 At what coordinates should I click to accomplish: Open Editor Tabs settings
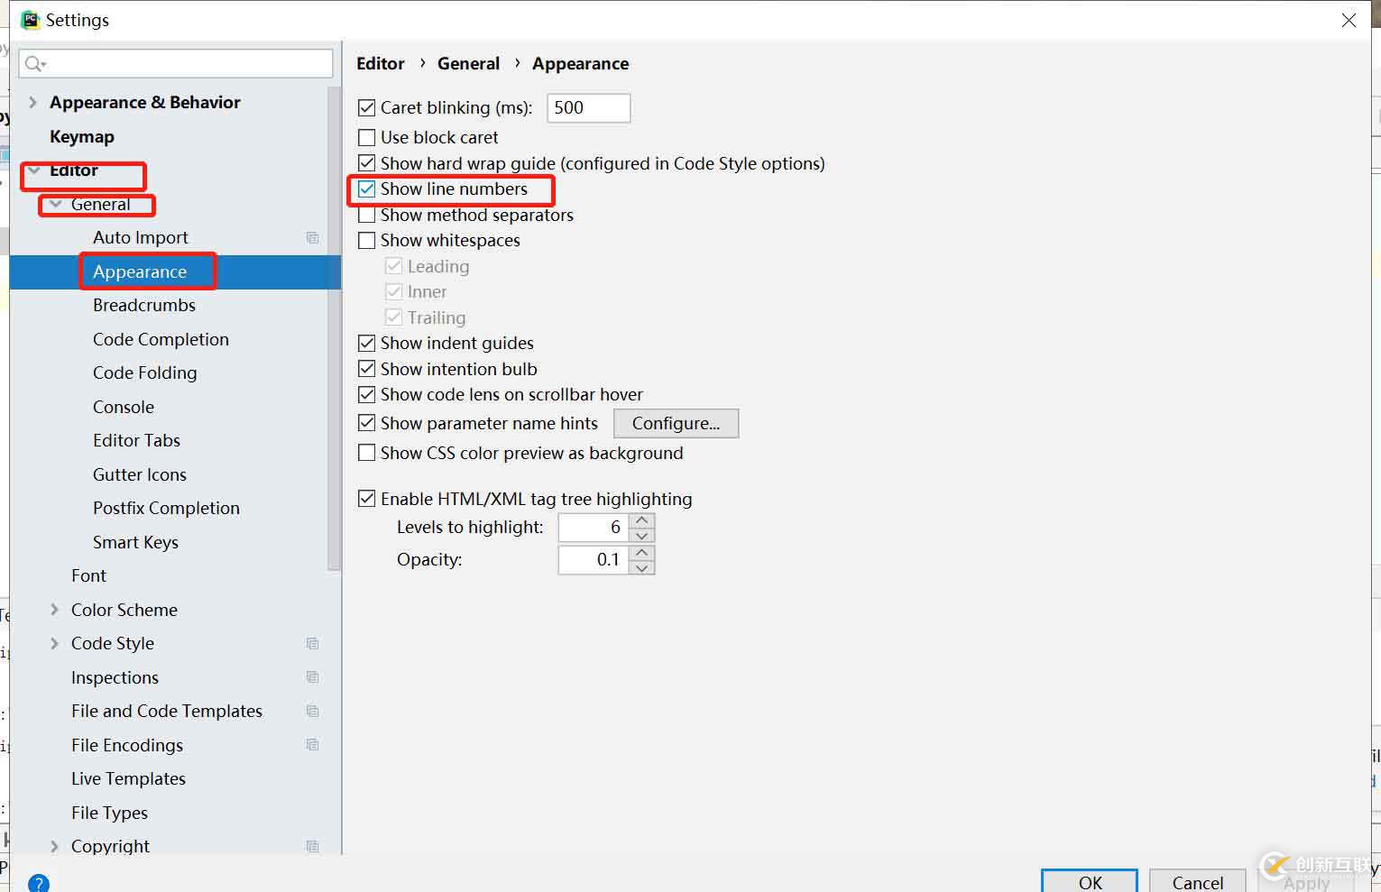pyautogui.click(x=136, y=440)
